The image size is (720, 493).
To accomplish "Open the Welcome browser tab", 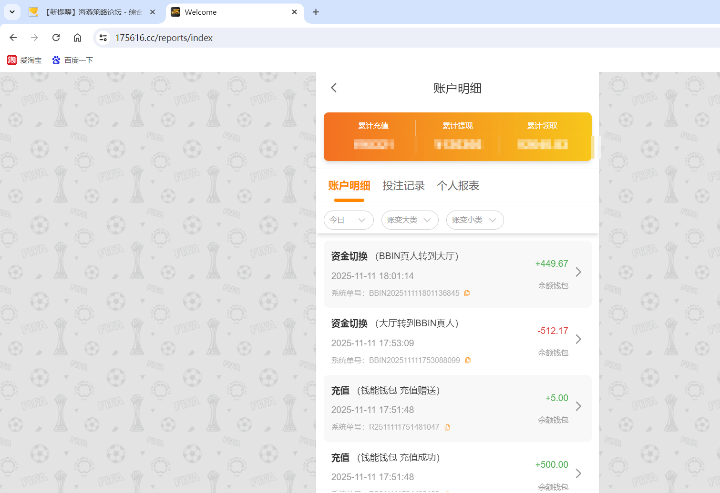I will tap(200, 12).
